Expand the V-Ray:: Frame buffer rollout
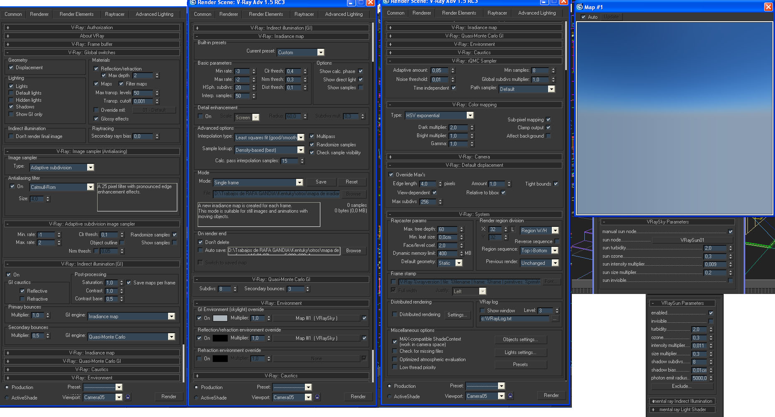The width and height of the screenshot is (775, 417). pos(92,44)
